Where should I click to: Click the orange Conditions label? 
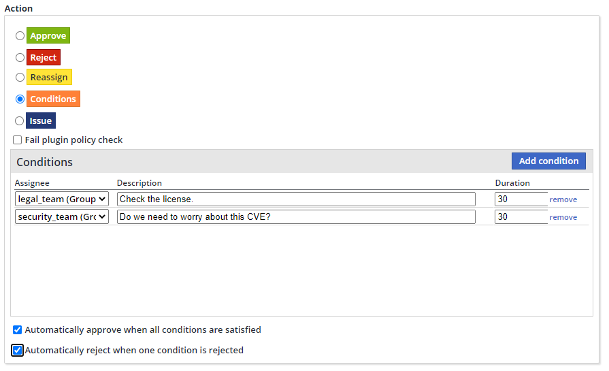[x=53, y=99]
